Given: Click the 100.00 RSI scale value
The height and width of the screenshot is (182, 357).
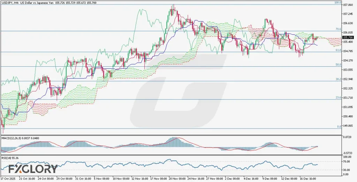Looking at the screenshot, I should [x=347, y=157].
